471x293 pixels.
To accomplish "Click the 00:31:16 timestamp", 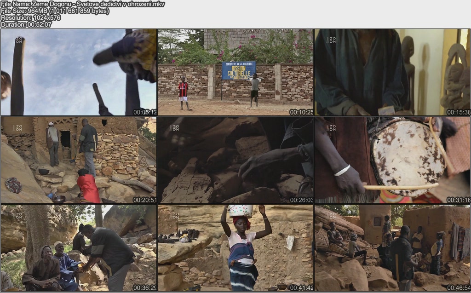I will click(x=459, y=200).
